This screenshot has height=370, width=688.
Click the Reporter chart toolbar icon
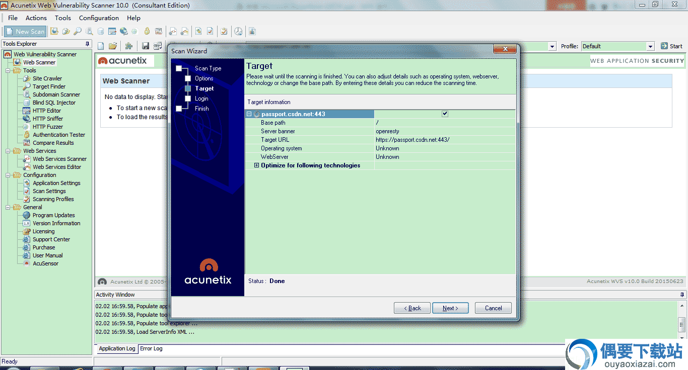point(252,31)
